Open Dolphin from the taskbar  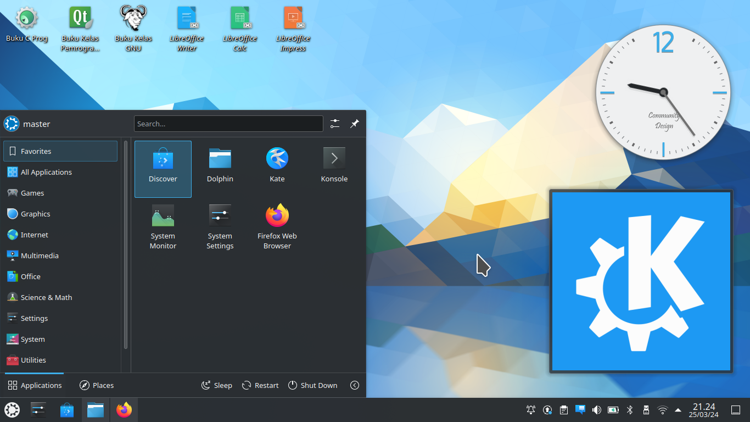96,410
